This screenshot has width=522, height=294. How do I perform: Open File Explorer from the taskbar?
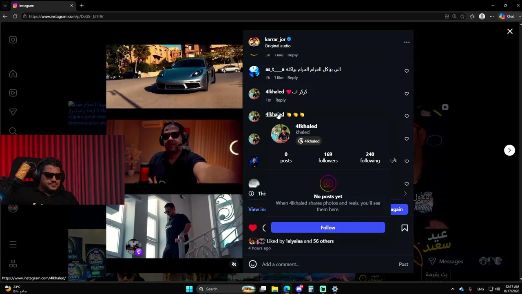[275, 289]
